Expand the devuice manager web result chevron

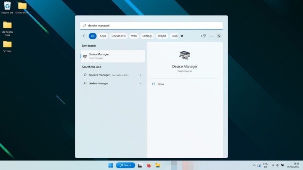click(140, 75)
